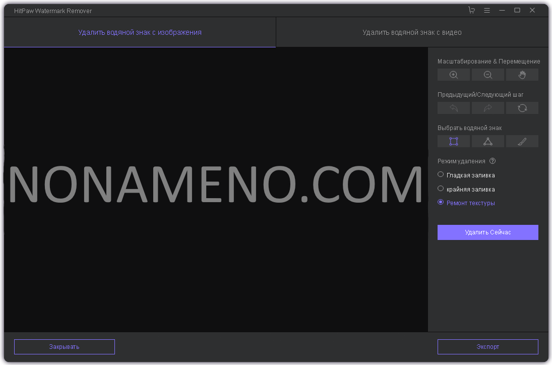This screenshot has height=365, width=552.
Task: Select the Гладкая заливка radio option
Action: coord(441,175)
